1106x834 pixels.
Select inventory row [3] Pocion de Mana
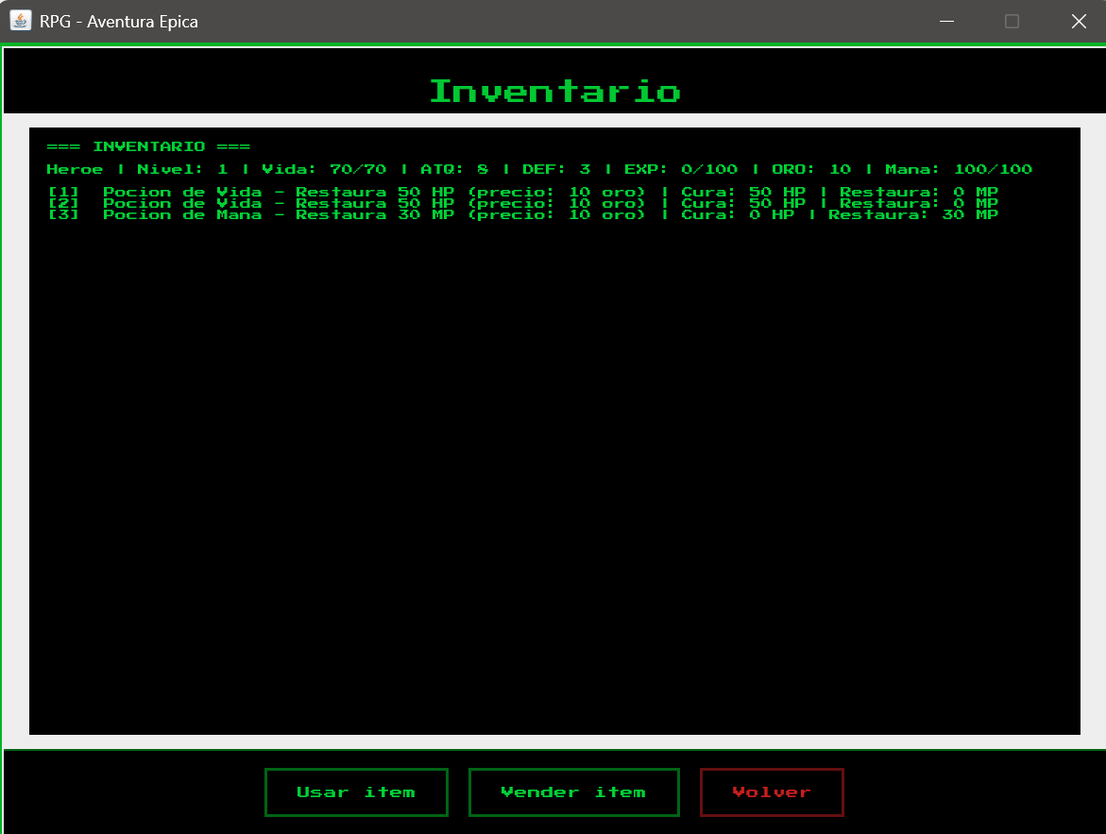click(522, 214)
